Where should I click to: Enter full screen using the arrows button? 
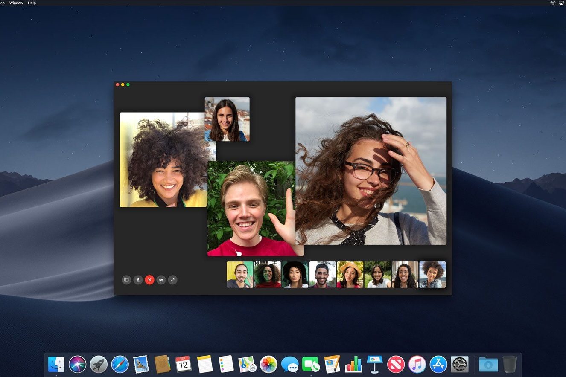pos(172,280)
